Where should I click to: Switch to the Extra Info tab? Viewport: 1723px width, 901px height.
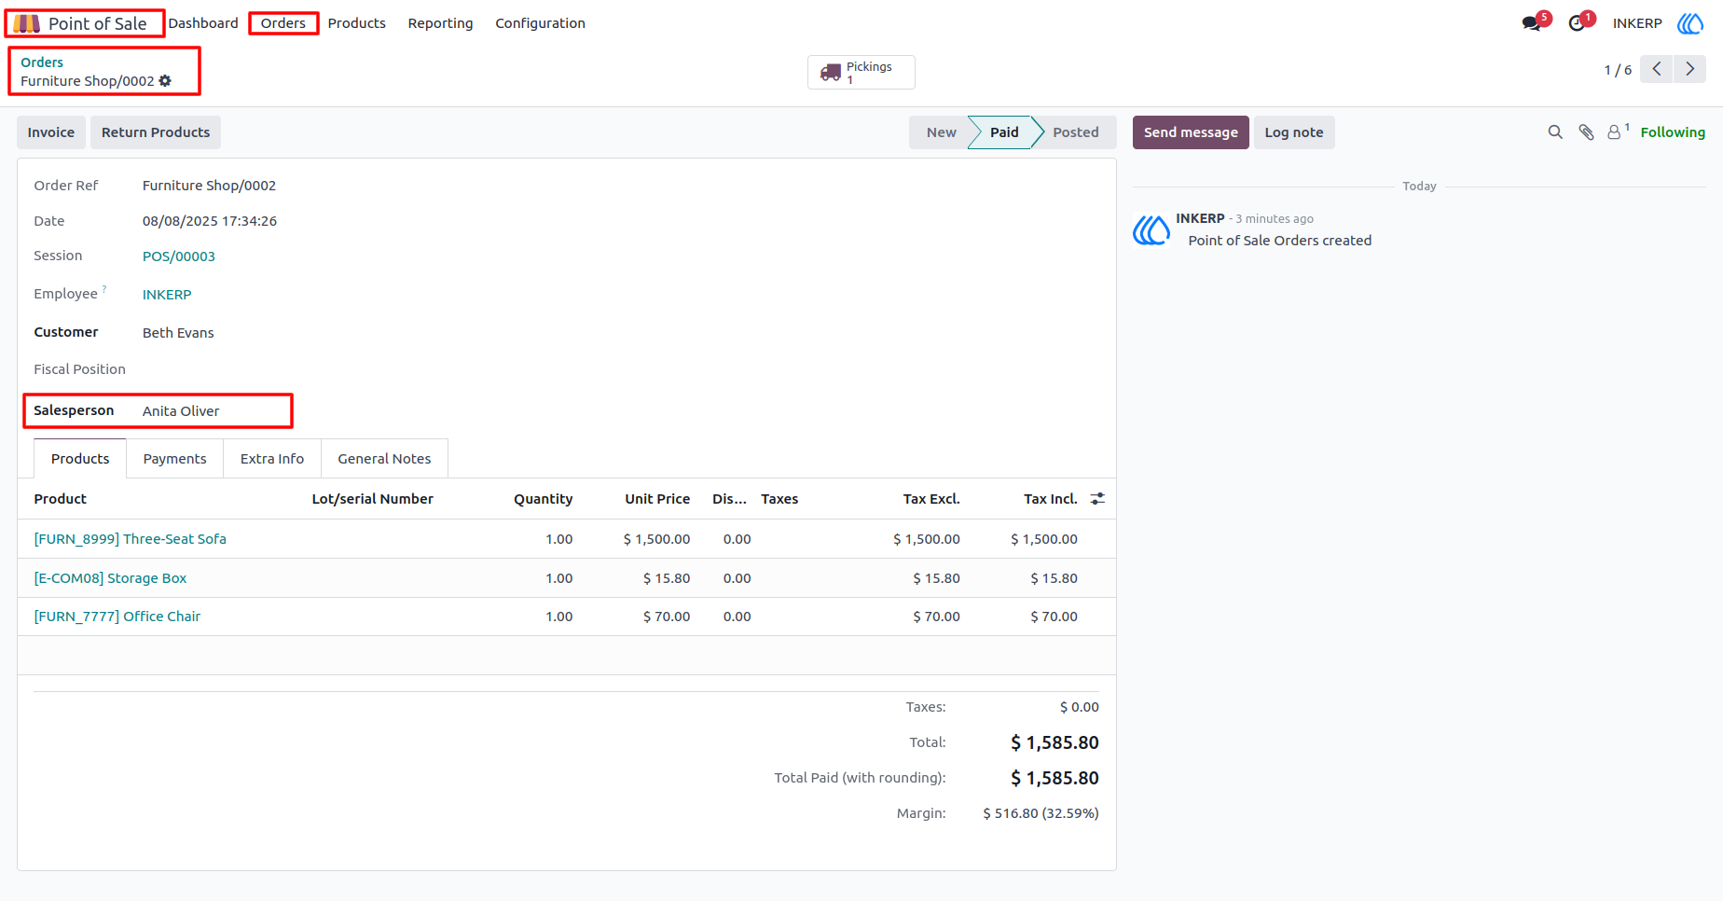click(272, 459)
